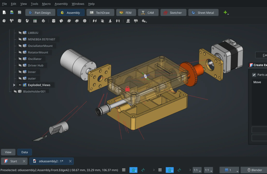
Task: Expand the Exploded_Views tree node
Action: (x=14, y=85)
